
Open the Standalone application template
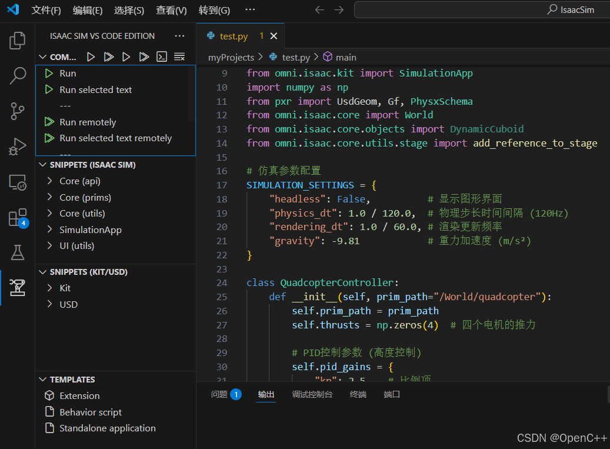115,428
